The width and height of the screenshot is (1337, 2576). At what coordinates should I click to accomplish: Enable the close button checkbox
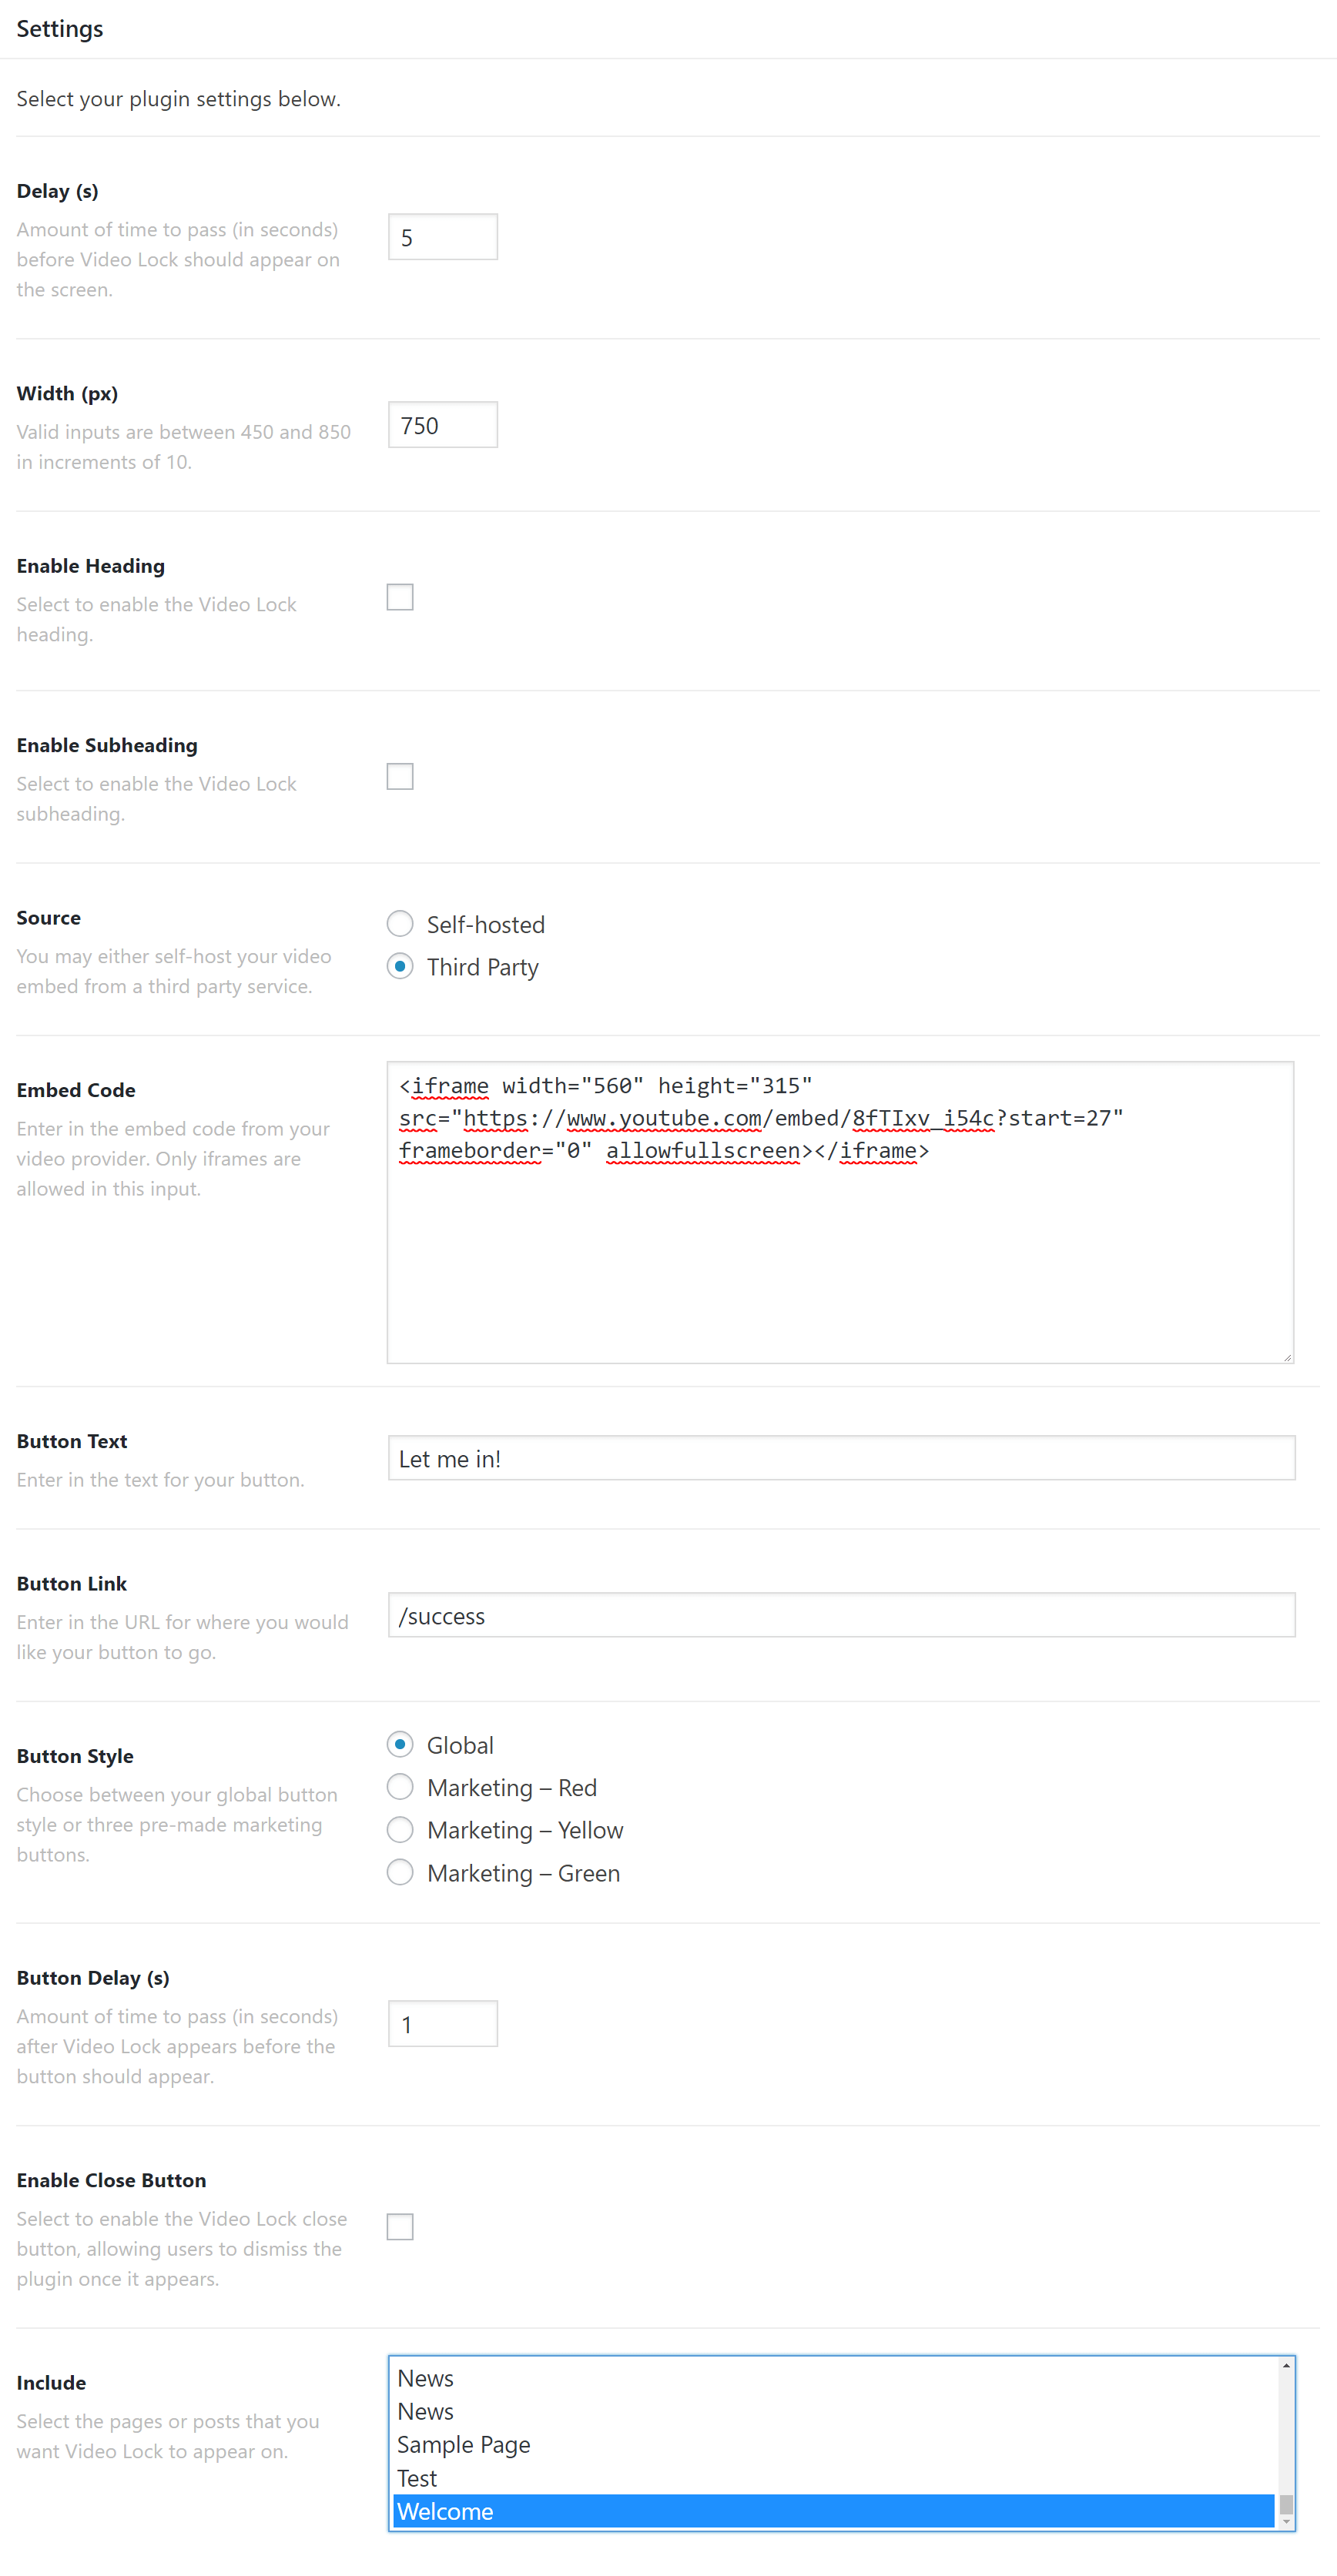400,2226
